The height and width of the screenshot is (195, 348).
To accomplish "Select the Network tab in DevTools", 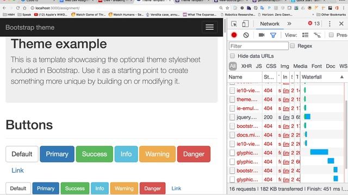I will pos(270,24).
